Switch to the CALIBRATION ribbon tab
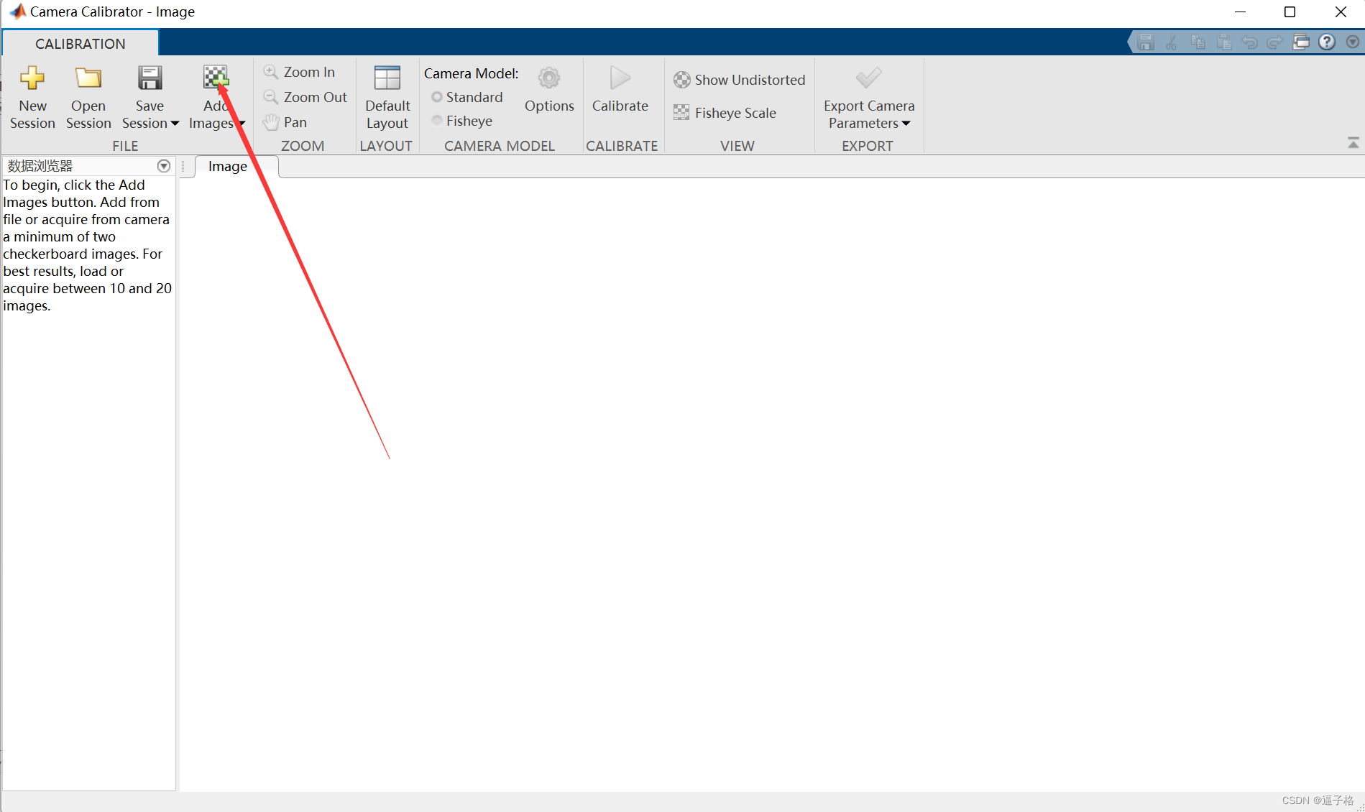The width and height of the screenshot is (1365, 812). tap(81, 44)
